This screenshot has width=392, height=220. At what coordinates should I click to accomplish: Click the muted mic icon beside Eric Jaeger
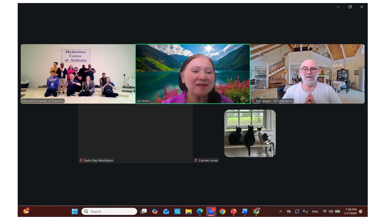tap(253, 101)
